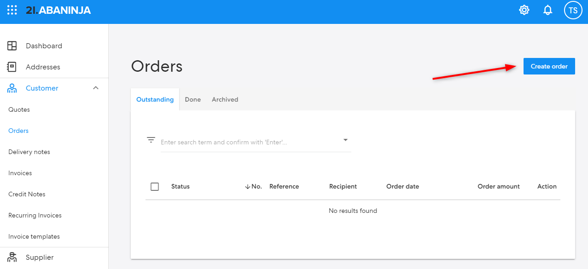Open the TS user profile avatar
The image size is (588, 269).
pyautogui.click(x=573, y=10)
